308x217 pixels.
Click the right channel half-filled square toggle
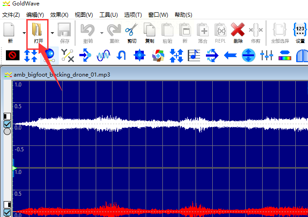[x=7, y=204]
